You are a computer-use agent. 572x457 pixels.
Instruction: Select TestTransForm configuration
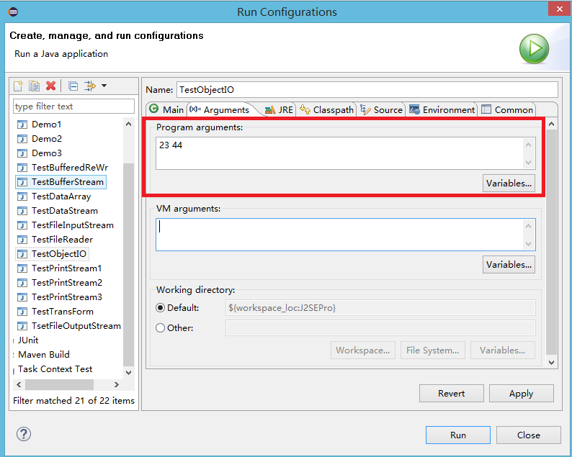[63, 312]
